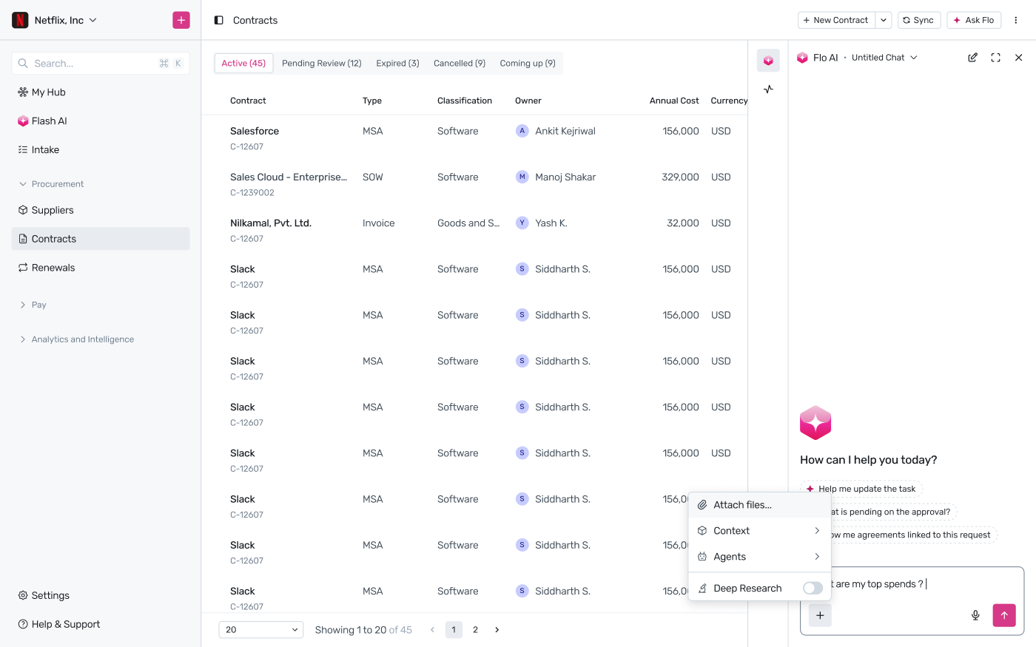Sort by the Type column header
1036x647 pixels.
point(372,101)
